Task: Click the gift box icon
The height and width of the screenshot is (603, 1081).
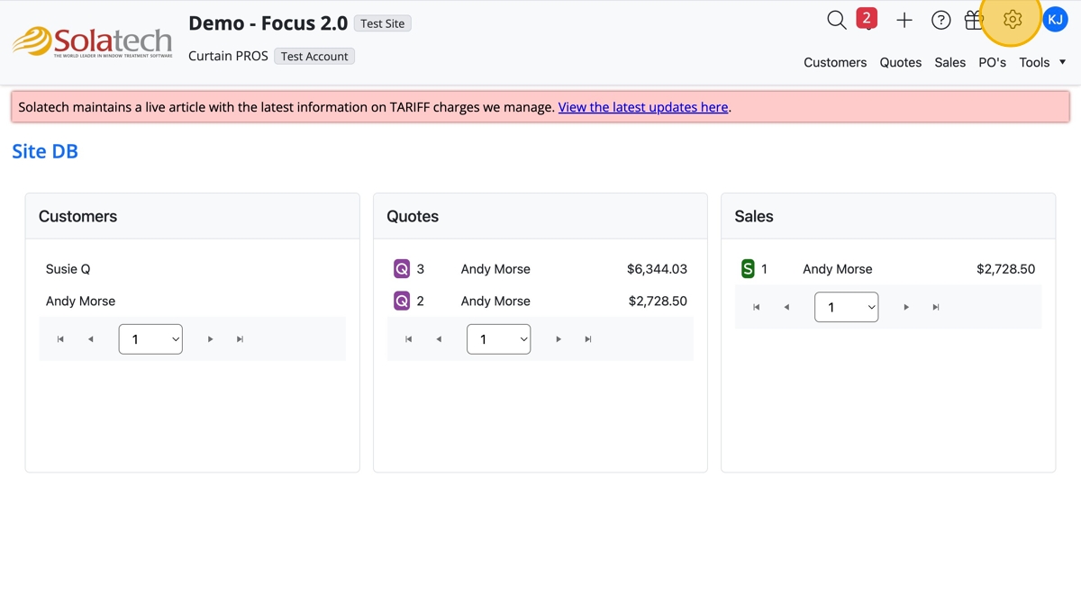Action: [974, 20]
